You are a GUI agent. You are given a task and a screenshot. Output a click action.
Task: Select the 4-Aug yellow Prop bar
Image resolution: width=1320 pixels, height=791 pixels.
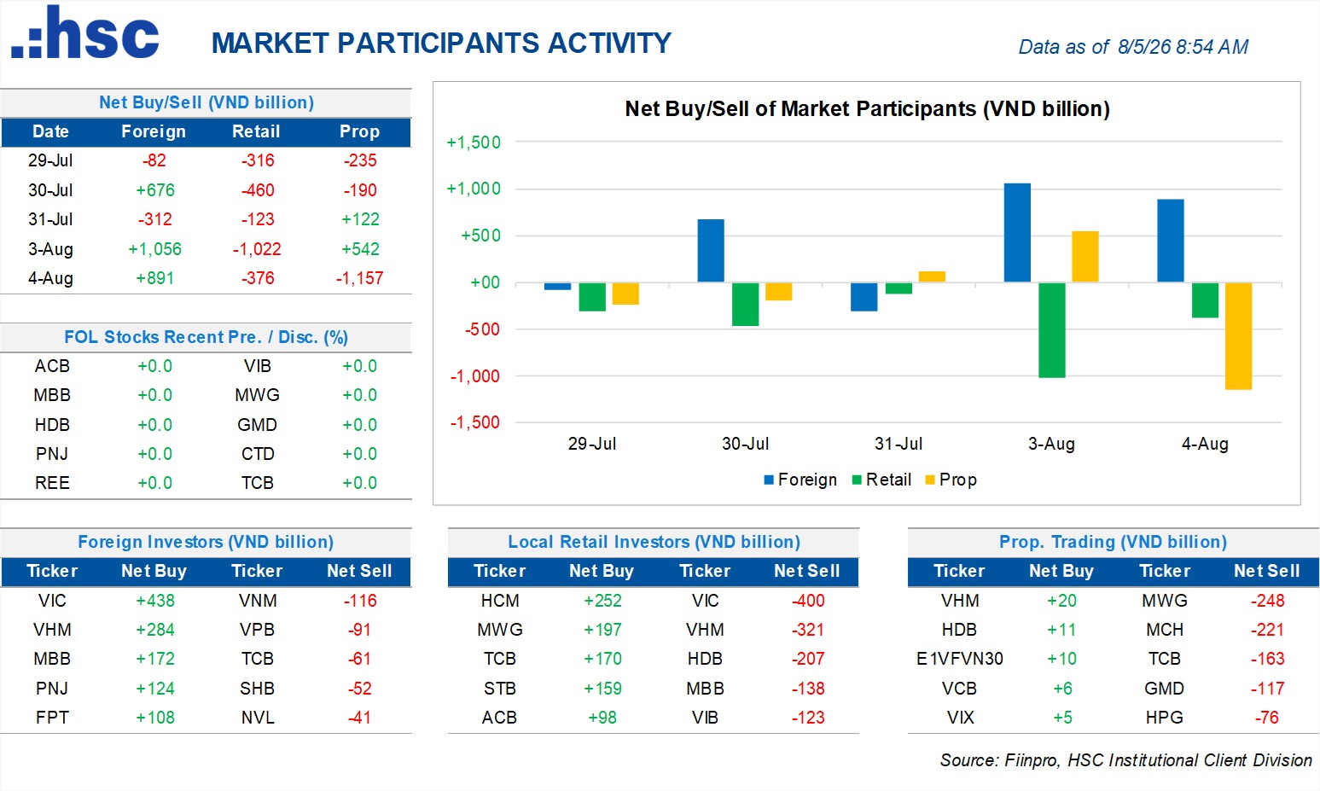click(x=1238, y=336)
